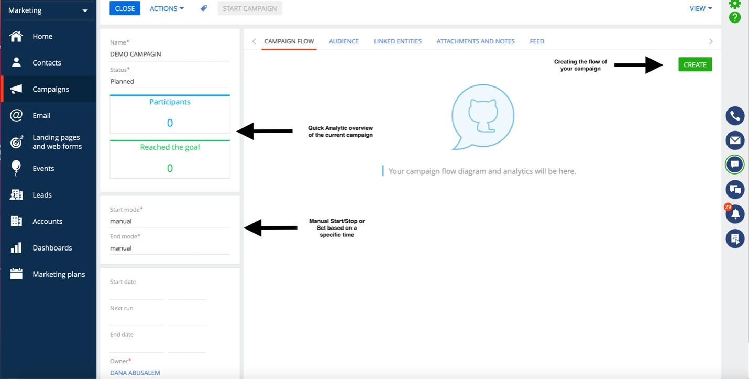Open the Actions dropdown menu
This screenshot has width=749, height=381.
click(x=167, y=8)
